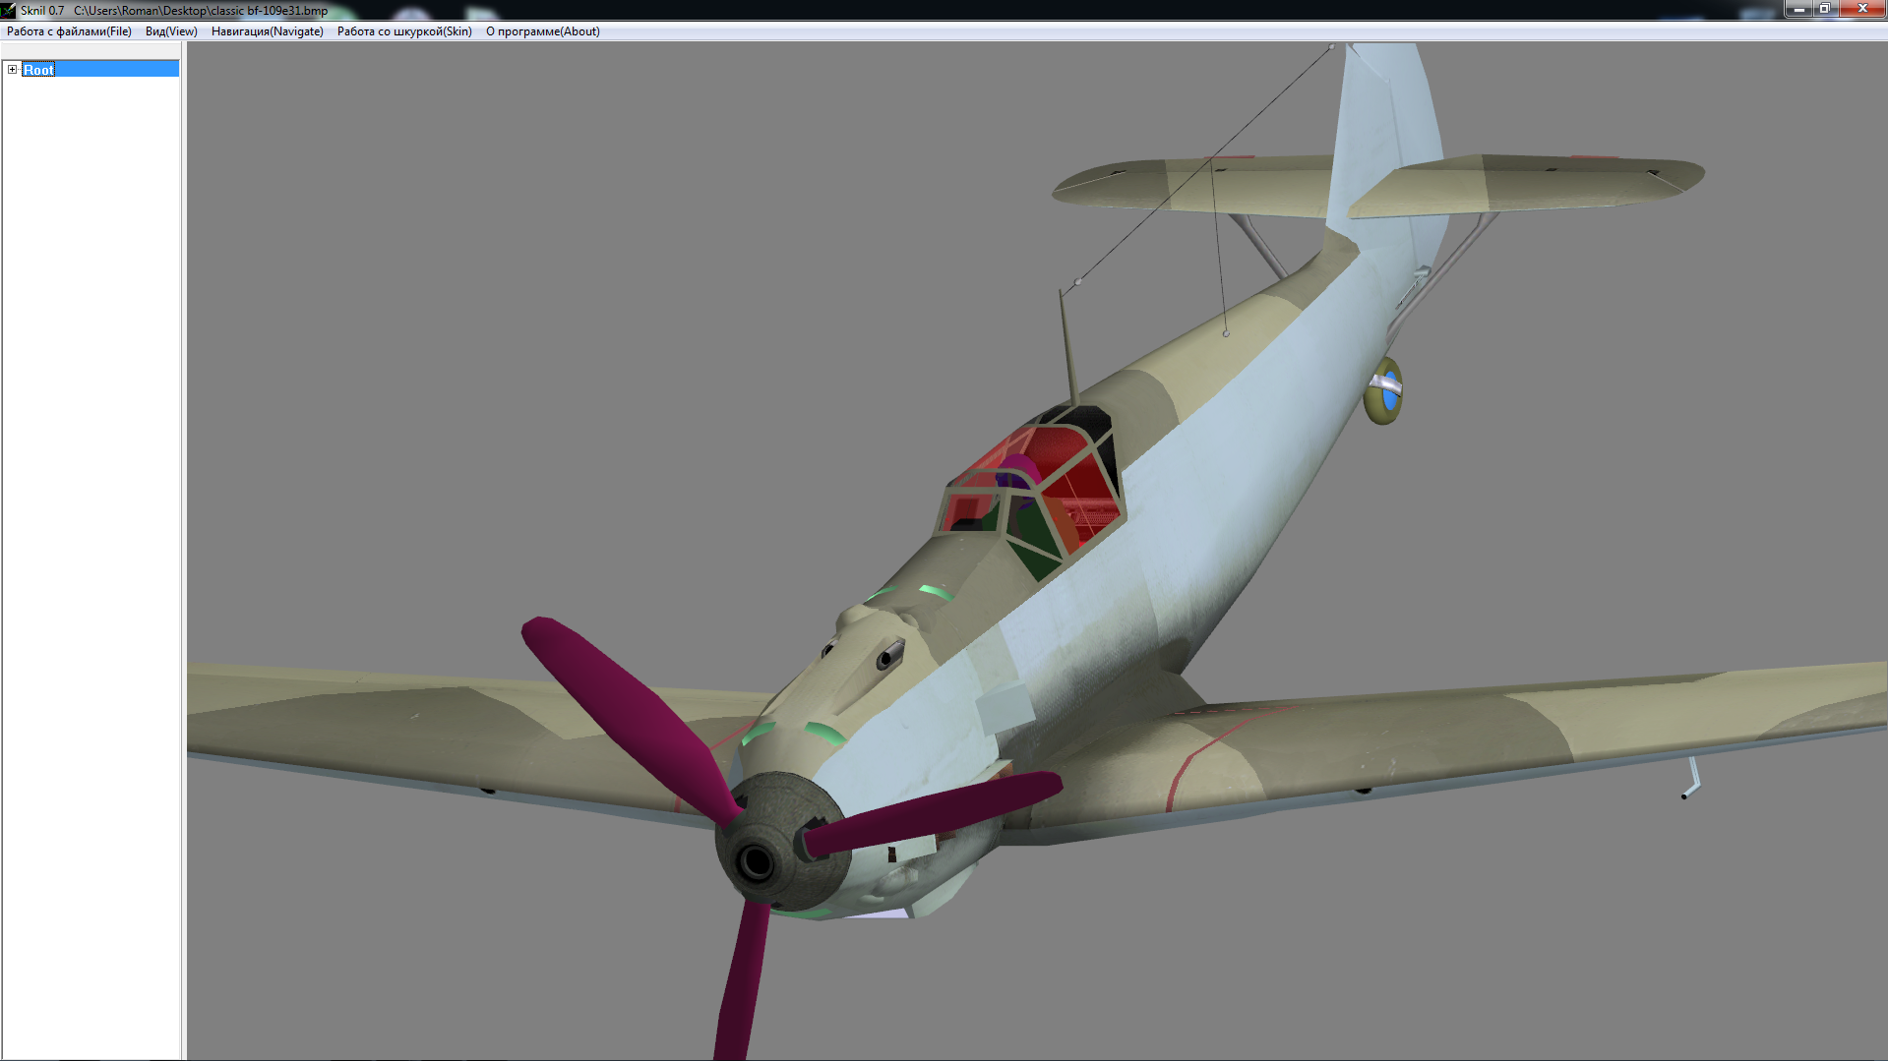The height and width of the screenshot is (1061, 1888).
Task: Open the Работа с файлами (File) menu
Action: (69, 31)
